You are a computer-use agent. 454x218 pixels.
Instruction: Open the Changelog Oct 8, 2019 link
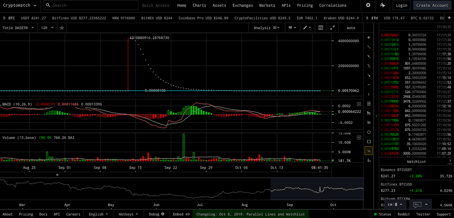(250, 214)
